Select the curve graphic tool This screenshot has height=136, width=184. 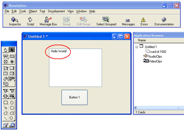pos(5,108)
